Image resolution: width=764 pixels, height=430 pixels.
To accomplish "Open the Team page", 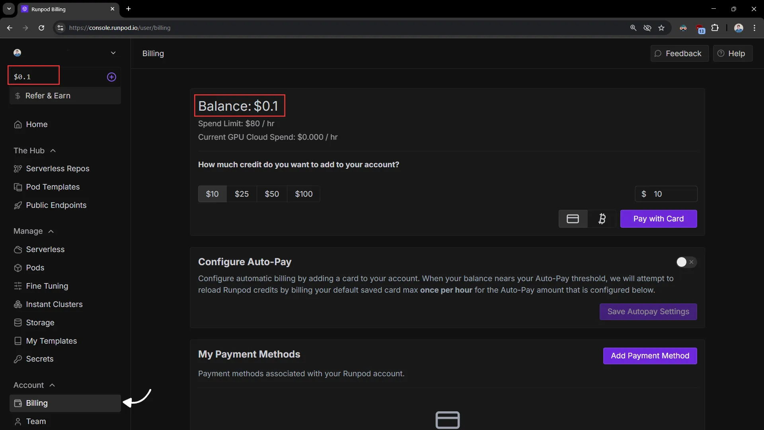I will (35, 421).
